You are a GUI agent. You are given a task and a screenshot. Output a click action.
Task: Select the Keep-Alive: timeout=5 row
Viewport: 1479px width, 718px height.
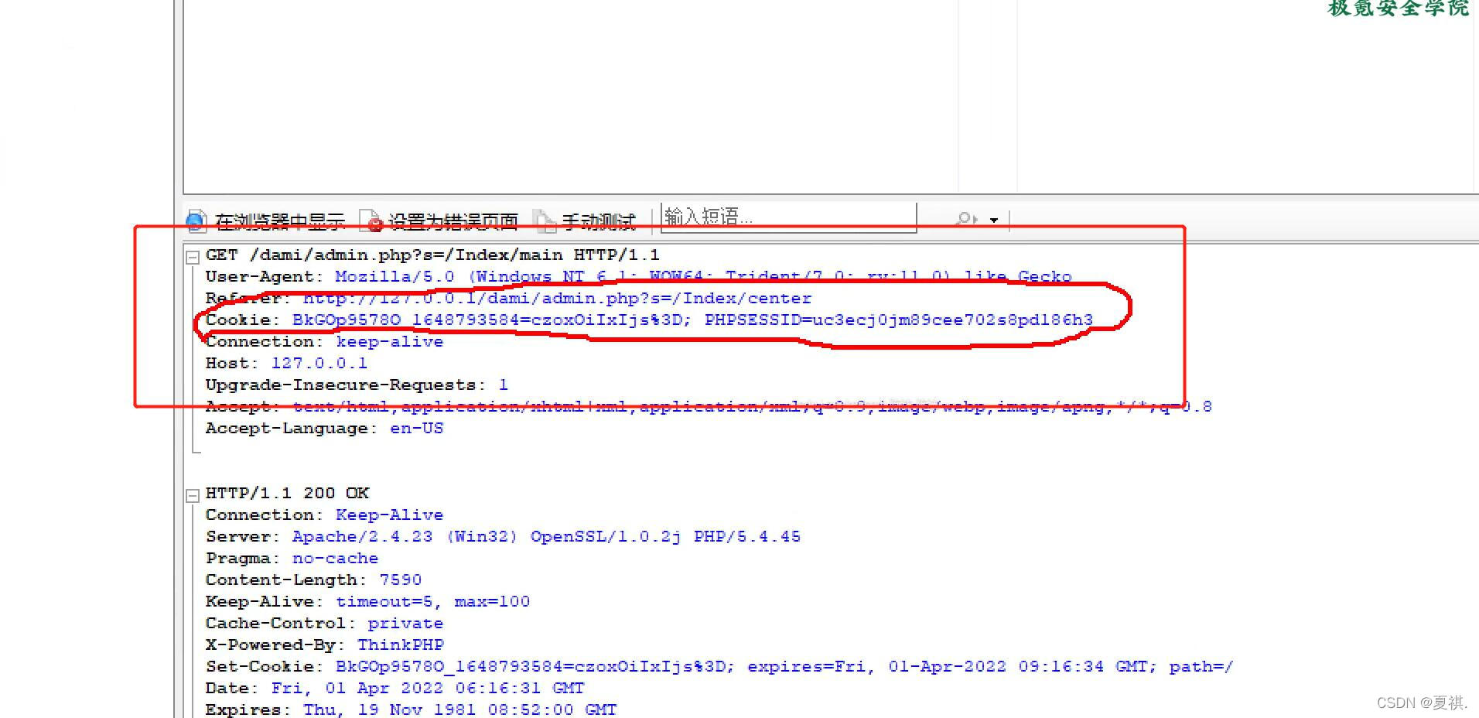click(367, 602)
